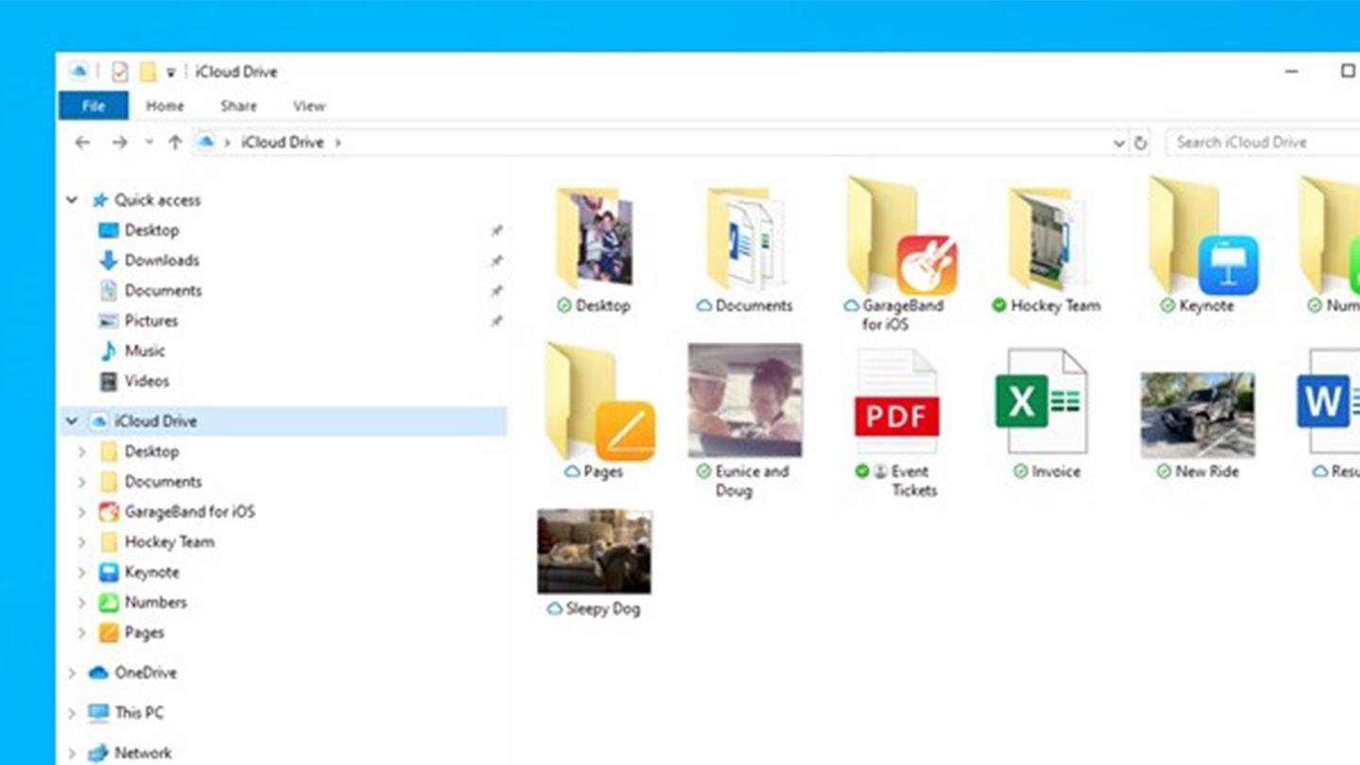Collapse the Quick access tree section
1360x765 pixels.
(72, 200)
